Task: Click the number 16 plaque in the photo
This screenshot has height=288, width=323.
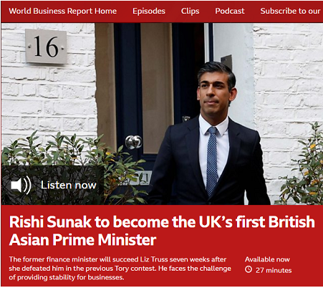Action: click(x=46, y=47)
